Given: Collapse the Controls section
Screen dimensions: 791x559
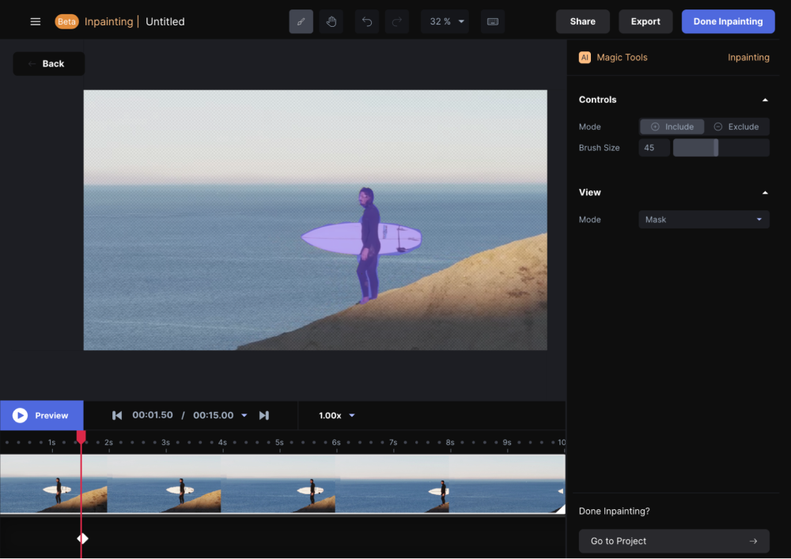Looking at the screenshot, I should coord(764,100).
